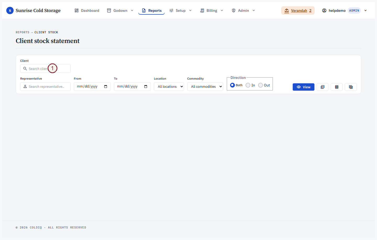Open the Reports tab
The width and height of the screenshot is (377, 240).
click(x=152, y=10)
